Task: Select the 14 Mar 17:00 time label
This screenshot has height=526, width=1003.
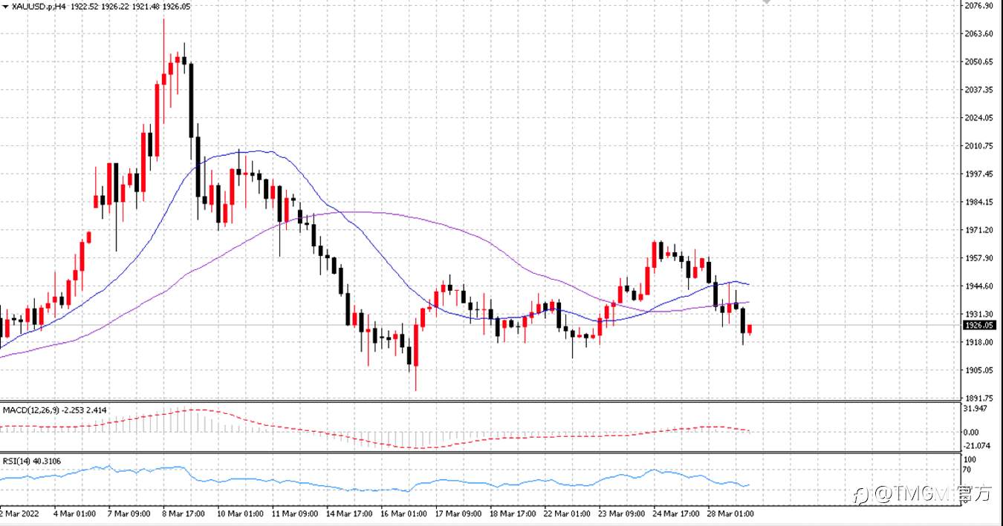Action: pyautogui.click(x=350, y=513)
